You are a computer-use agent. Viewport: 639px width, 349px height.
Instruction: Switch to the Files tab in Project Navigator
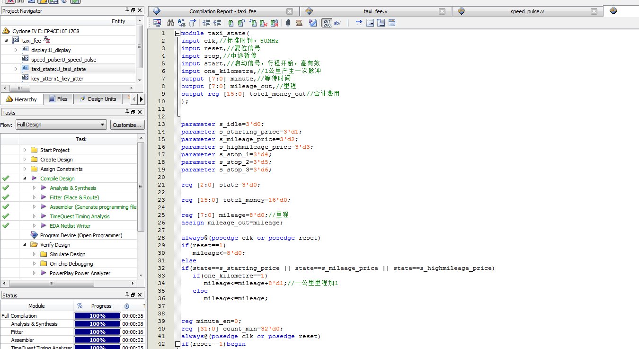click(x=58, y=99)
